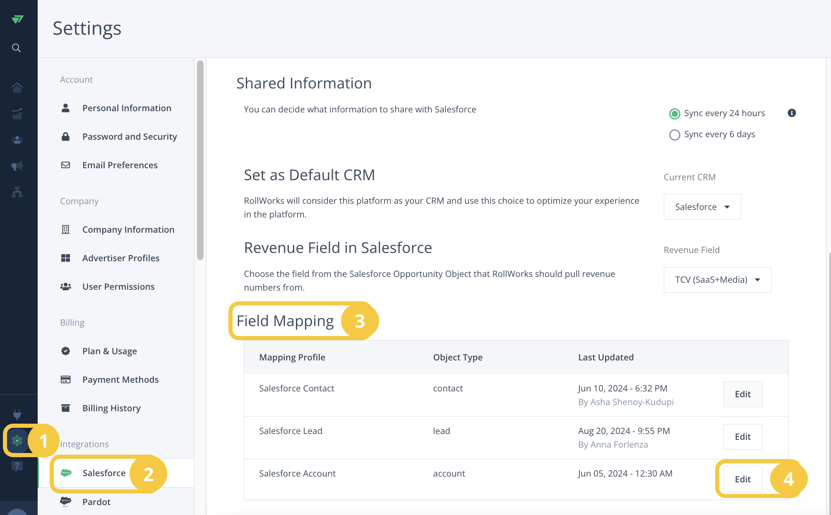Click 'Jun 05, 2024 - 12:30 AM' timestamp
The width and height of the screenshot is (831, 515).
625,473
